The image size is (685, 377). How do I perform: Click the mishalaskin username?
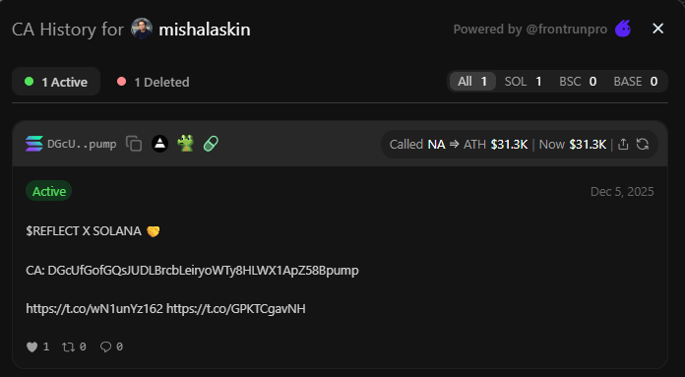205,30
